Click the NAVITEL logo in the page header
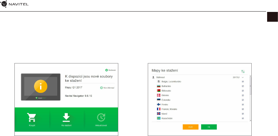This screenshot has height=136, width=278. [x=14, y=4]
